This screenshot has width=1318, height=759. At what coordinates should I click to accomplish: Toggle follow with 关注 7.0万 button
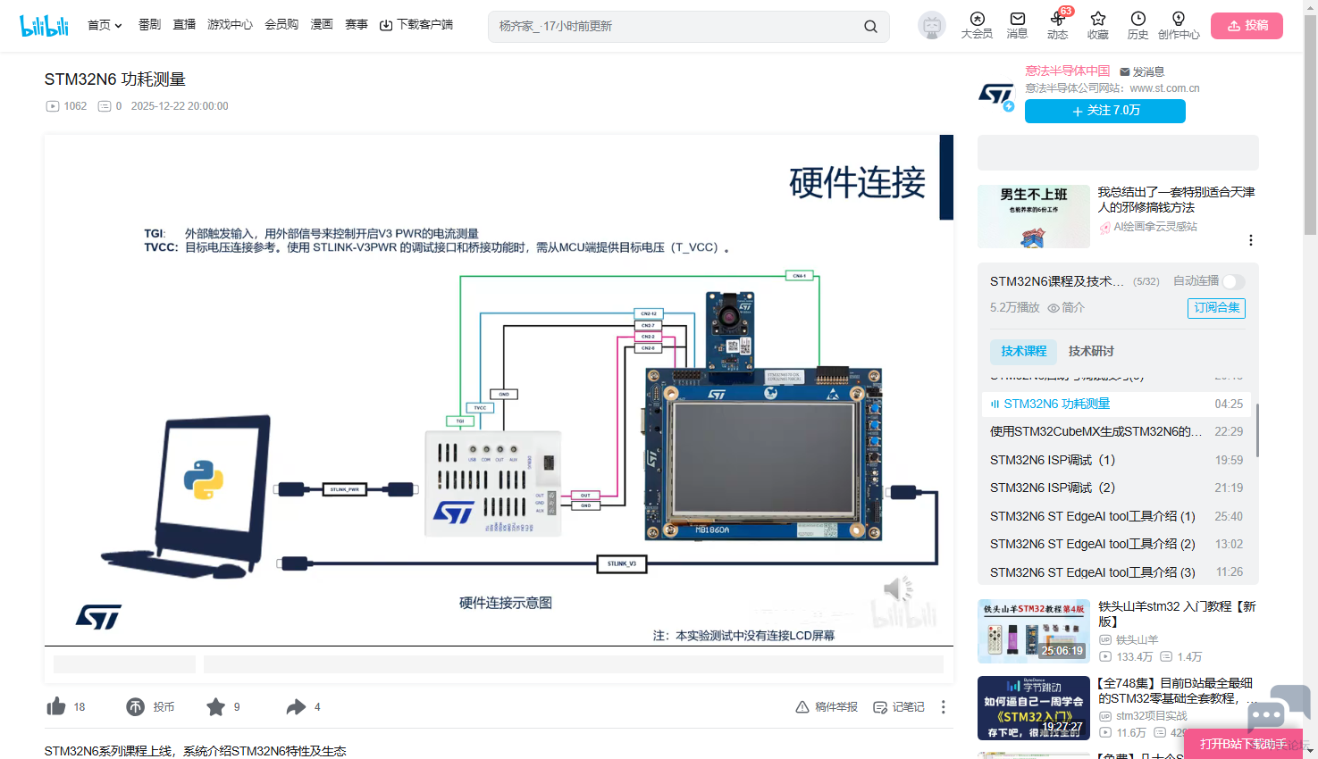[1104, 111]
